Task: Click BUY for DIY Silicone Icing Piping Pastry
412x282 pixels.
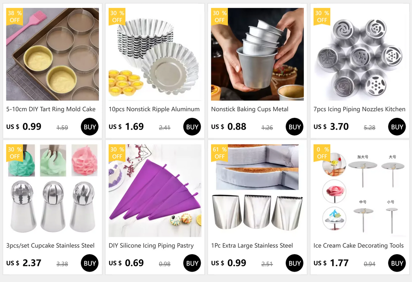Action: tap(192, 263)
